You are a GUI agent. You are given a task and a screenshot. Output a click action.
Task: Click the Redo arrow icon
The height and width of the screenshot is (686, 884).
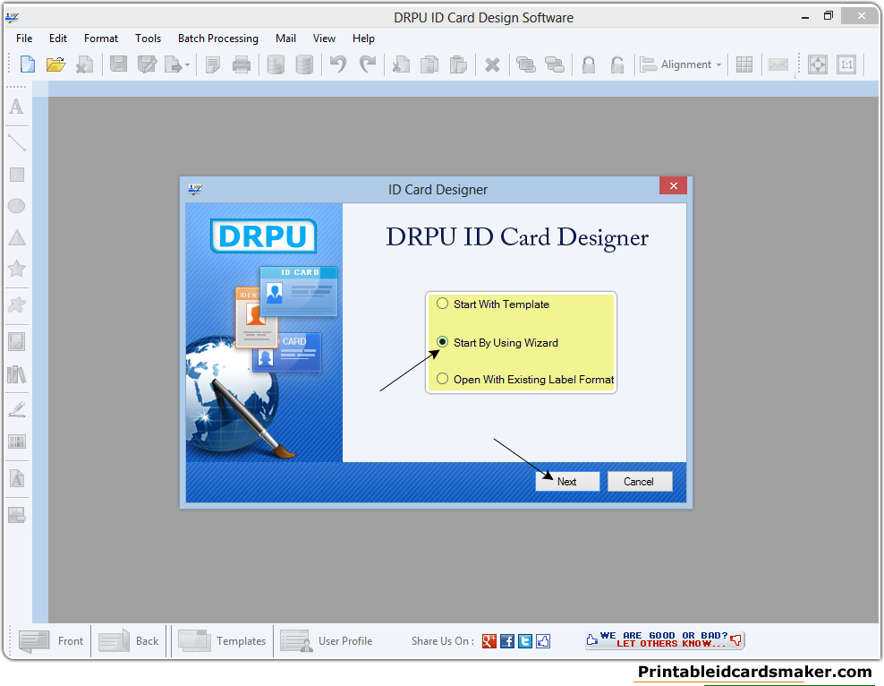(x=368, y=64)
